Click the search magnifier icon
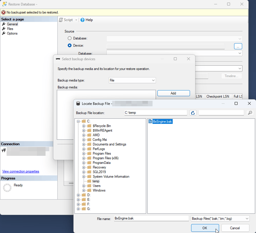 tap(250, 113)
